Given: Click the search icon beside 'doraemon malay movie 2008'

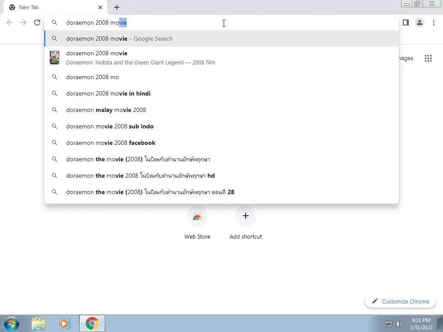Looking at the screenshot, I should 54,110.
